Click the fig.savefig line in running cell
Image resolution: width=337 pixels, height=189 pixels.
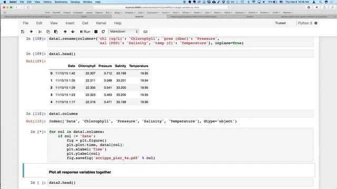[111, 158]
